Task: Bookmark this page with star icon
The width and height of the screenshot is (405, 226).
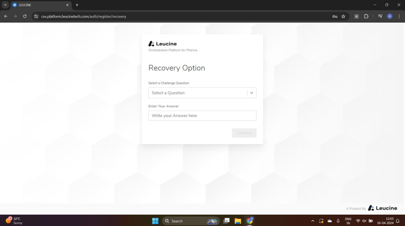Action: (x=343, y=16)
